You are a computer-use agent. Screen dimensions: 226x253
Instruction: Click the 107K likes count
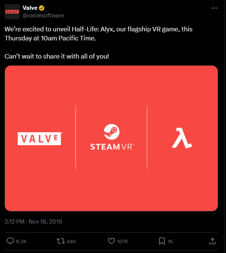(123, 242)
